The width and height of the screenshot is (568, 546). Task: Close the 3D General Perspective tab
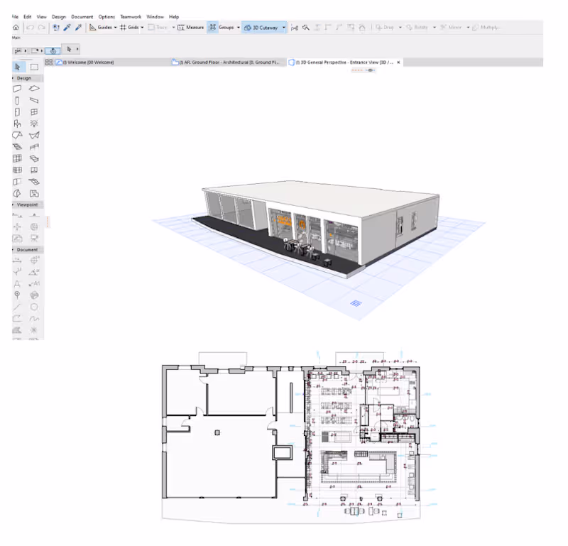[398, 62]
